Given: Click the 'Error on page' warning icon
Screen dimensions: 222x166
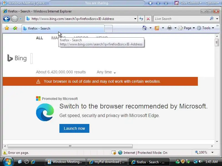Looking at the screenshot, I should coord(5,153).
